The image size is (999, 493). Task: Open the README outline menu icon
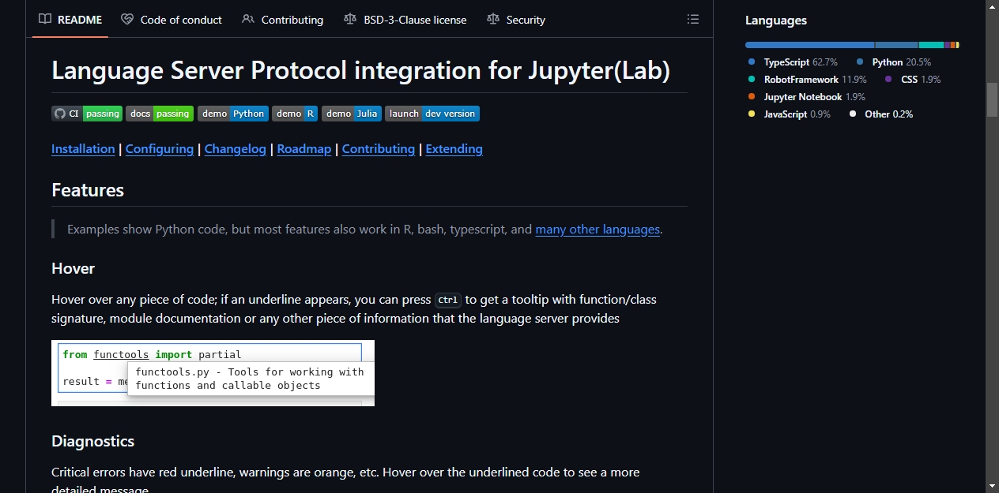tap(693, 20)
